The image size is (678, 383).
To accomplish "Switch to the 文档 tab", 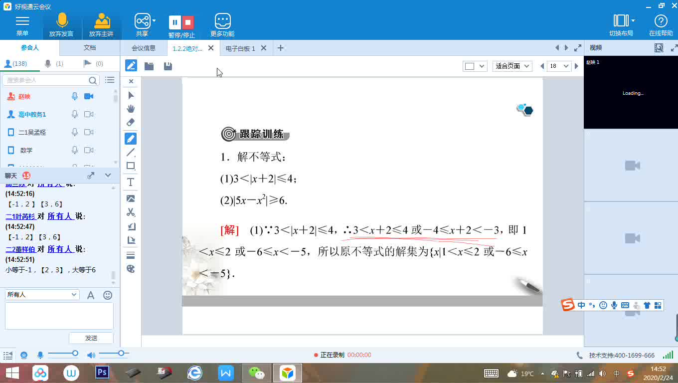I will point(90,48).
